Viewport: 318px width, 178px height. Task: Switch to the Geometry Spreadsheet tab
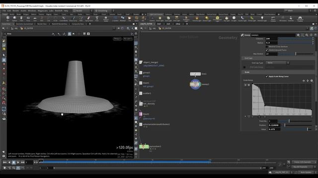[x=24, y=24]
